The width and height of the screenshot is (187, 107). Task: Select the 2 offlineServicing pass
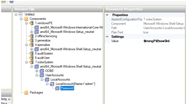click(x=46, y=36)
